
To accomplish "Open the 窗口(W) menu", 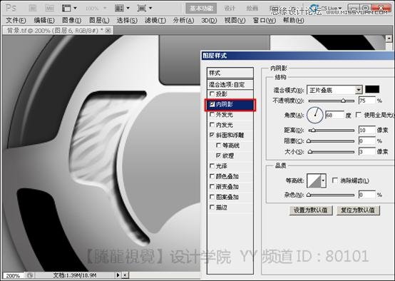I will (x=265, y=20).
